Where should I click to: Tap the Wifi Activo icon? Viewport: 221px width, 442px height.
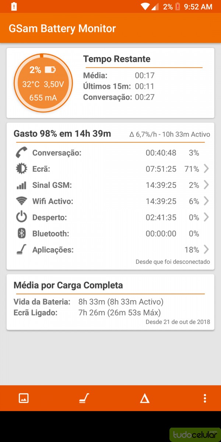pyautogui.click(x=21, y=201)
